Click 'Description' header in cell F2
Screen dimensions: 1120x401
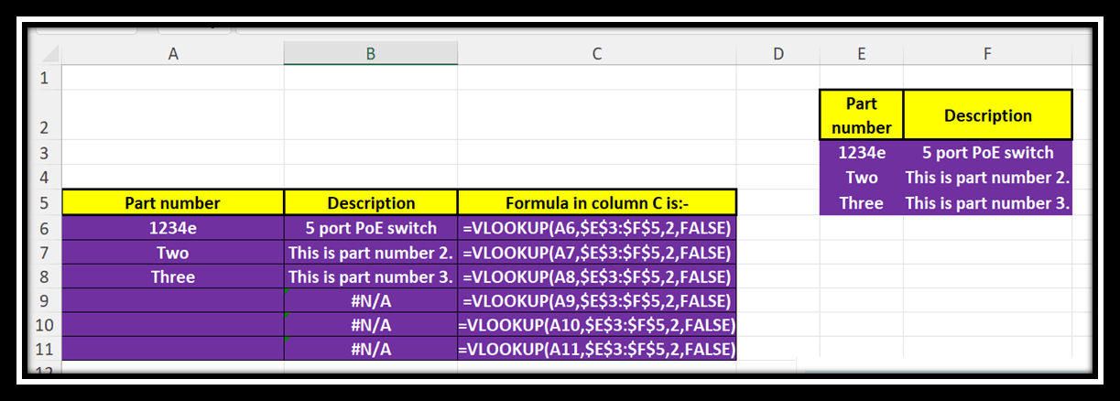(987, 115)
